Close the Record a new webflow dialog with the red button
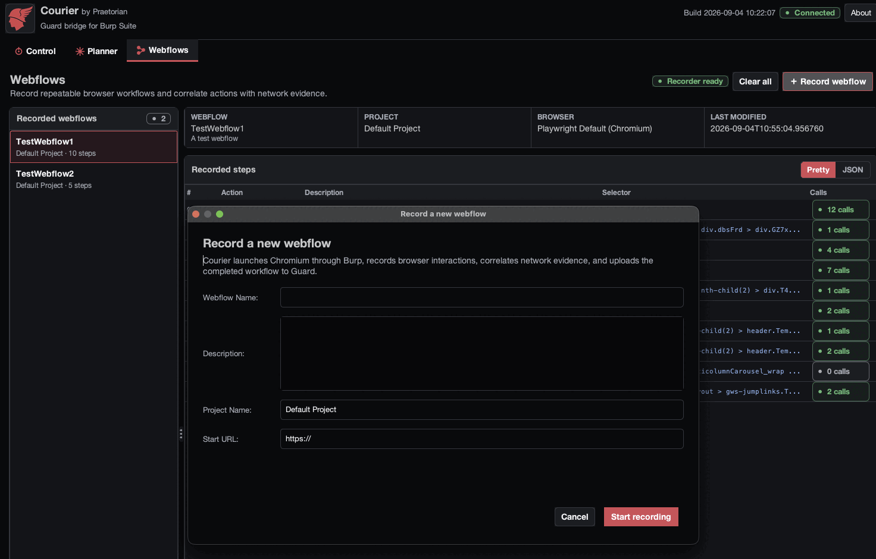 [196, 214]
